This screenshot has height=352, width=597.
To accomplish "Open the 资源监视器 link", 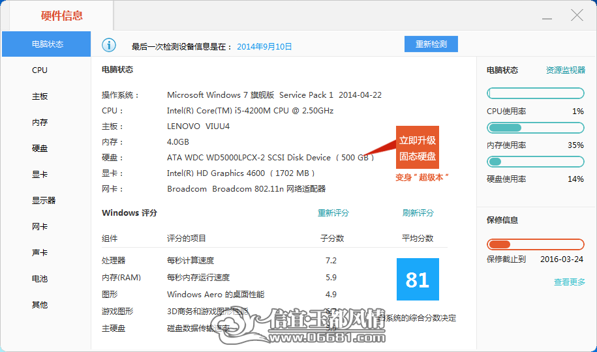I will pos(566,70).
